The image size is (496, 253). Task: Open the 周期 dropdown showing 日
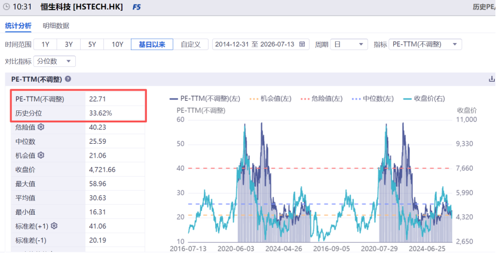(x=349, y=44)
